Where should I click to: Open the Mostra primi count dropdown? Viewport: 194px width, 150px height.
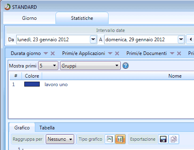coord(48,65)
